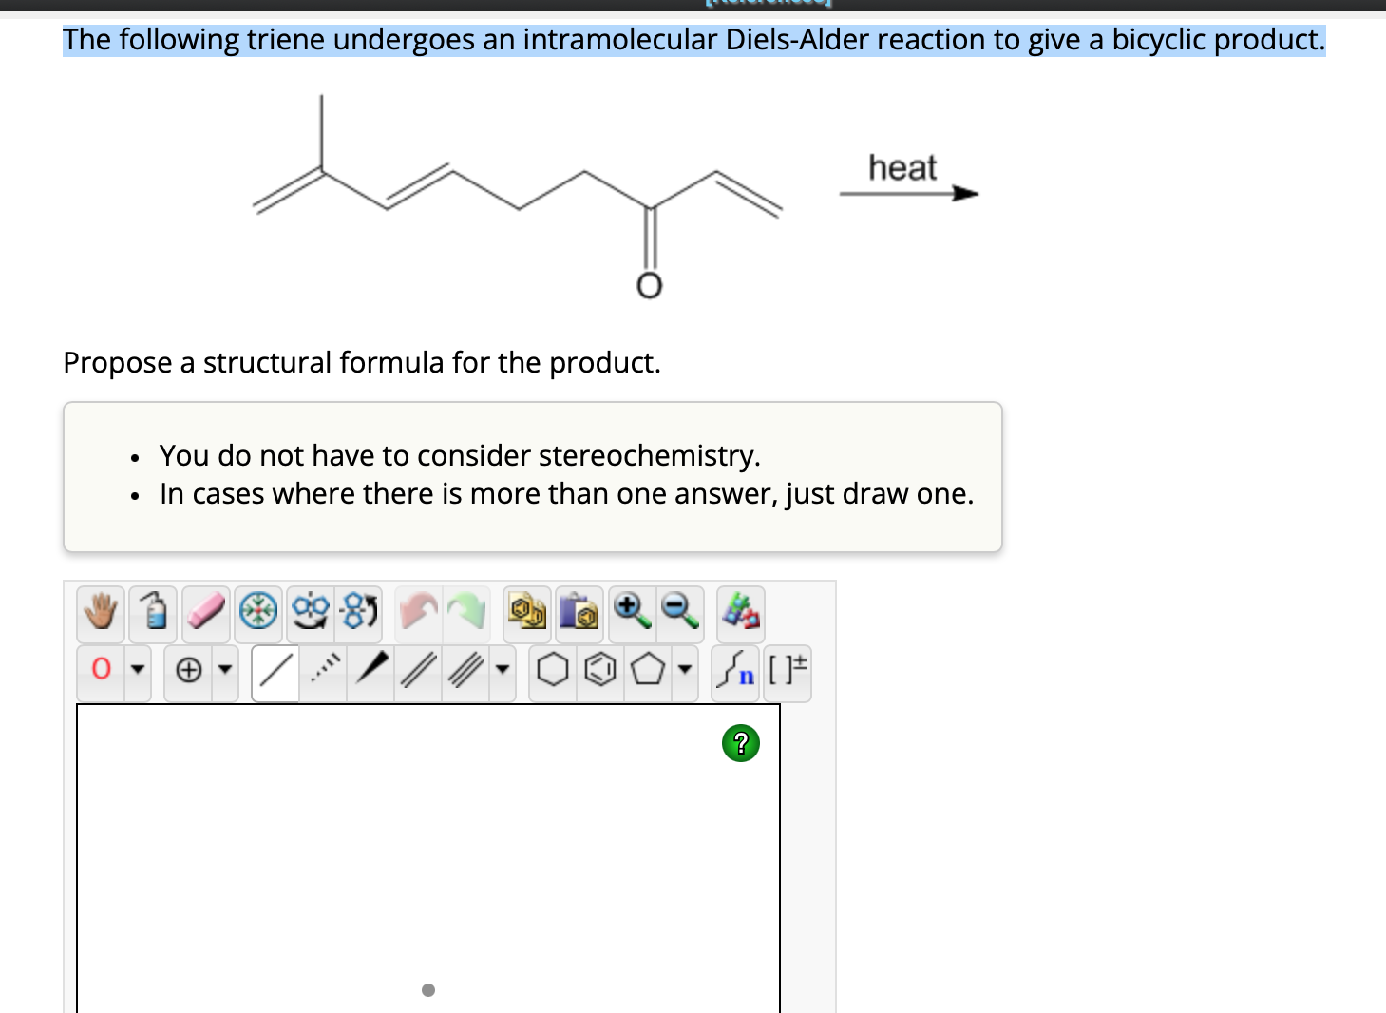The width and height of the screenshot is (1386, 1013).
Task: Paste a structure from clipboard
Action: pyautogui.click(x=581, y=613)
